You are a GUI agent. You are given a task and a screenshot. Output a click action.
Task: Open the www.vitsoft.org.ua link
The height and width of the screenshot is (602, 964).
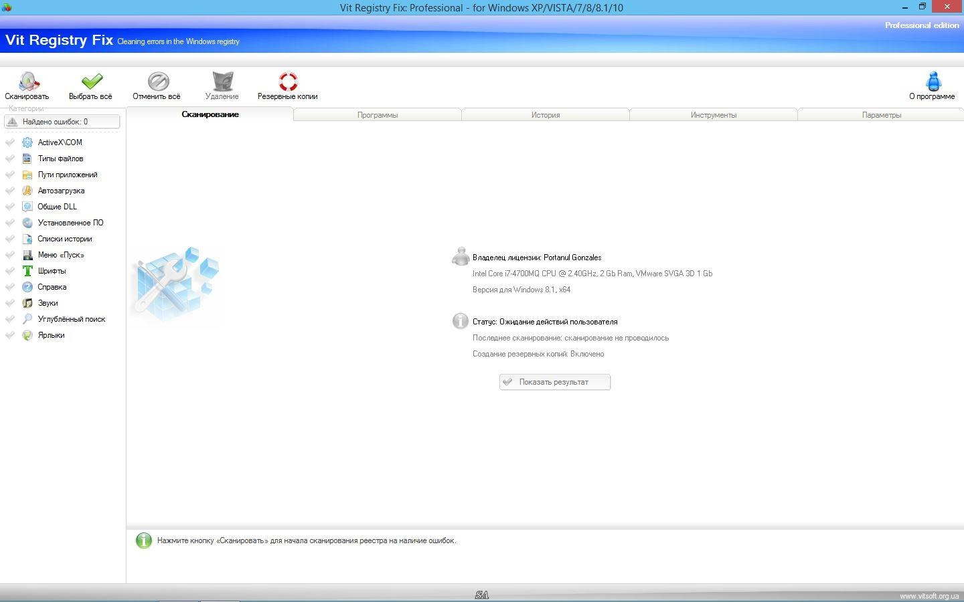[x=929, y=596]
